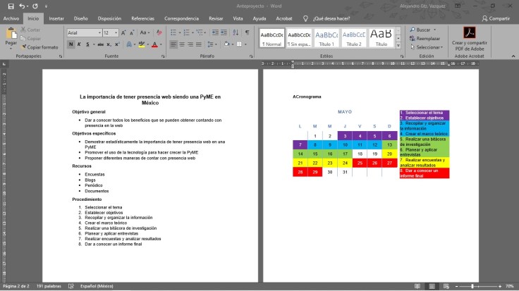Viewport: 519px width, 291px height.
Task: Open the Referencias tab
Action: point(142,18)
